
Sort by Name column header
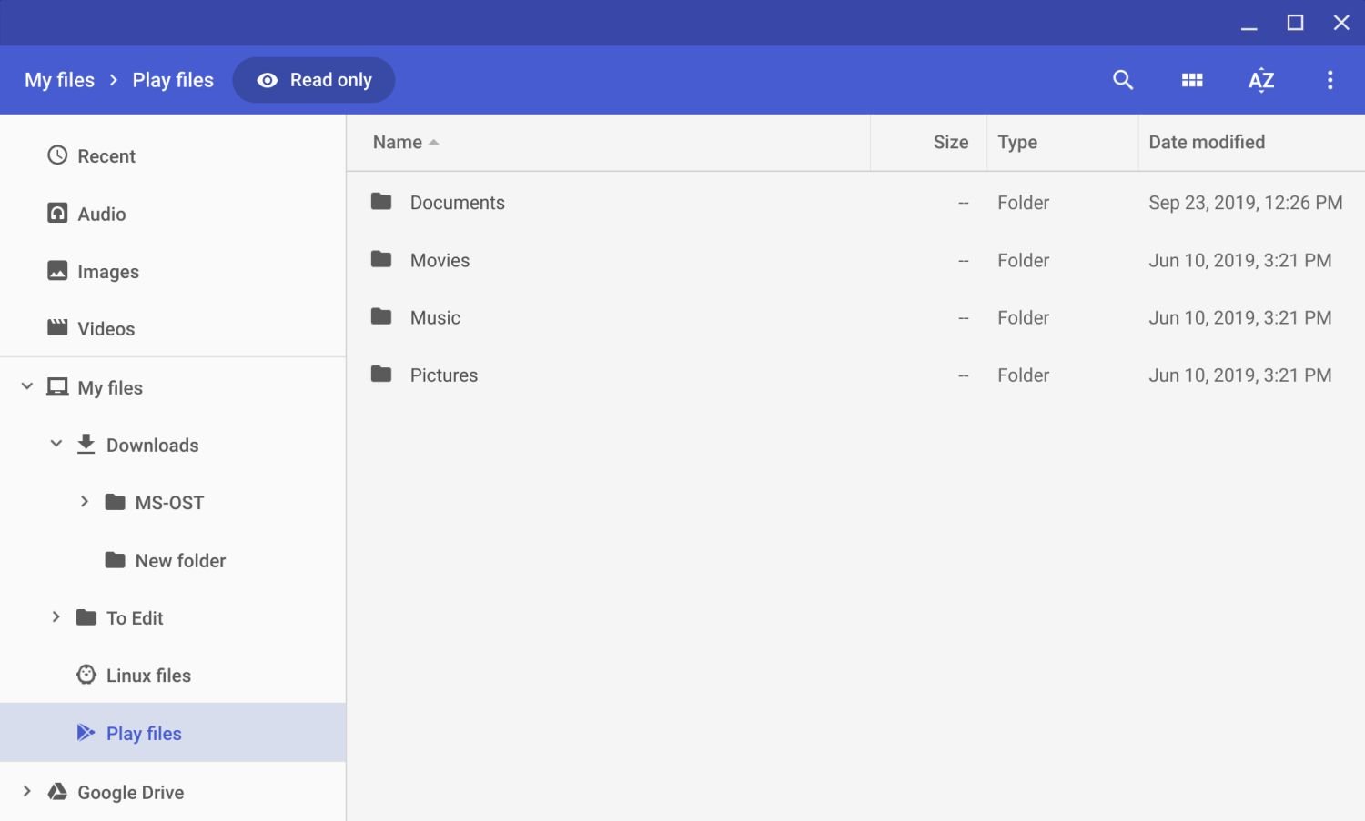[398, 142]
